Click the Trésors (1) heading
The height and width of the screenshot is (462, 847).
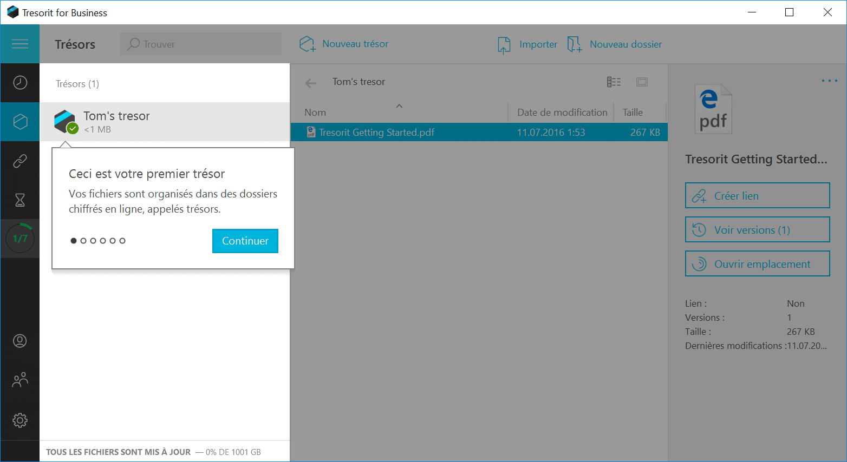77,84
